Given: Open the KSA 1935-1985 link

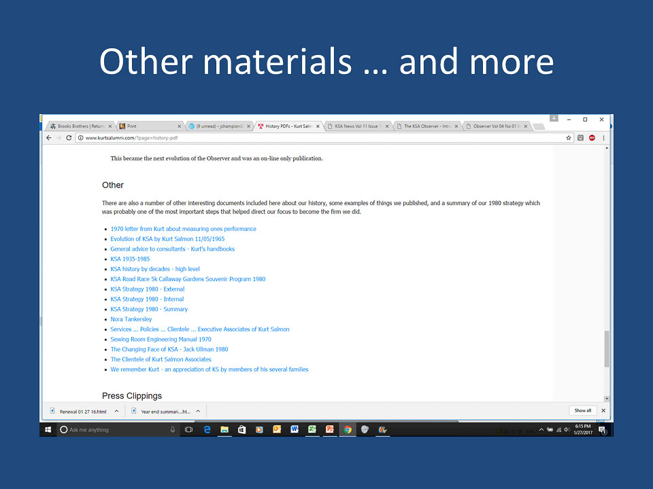Looking at the screenshot, I should click(x=130, y=259).
